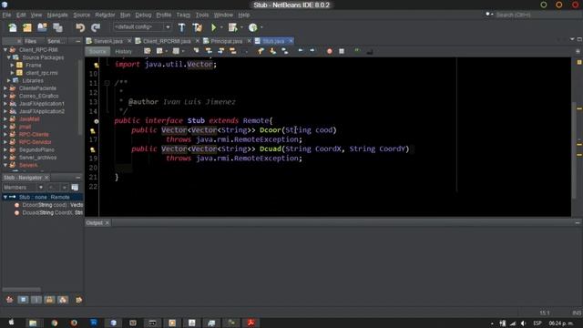Switch to the Client_RPCRMI.java tab
583x328 pixels.
click(x=167, y=41)
